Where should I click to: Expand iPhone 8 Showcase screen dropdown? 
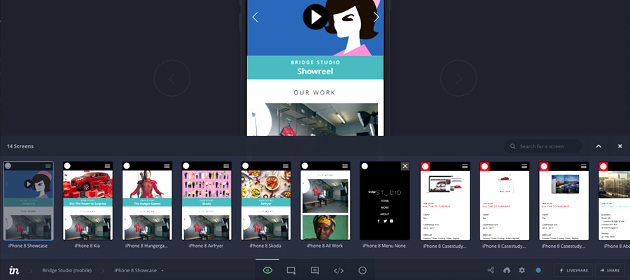[162, 270]
